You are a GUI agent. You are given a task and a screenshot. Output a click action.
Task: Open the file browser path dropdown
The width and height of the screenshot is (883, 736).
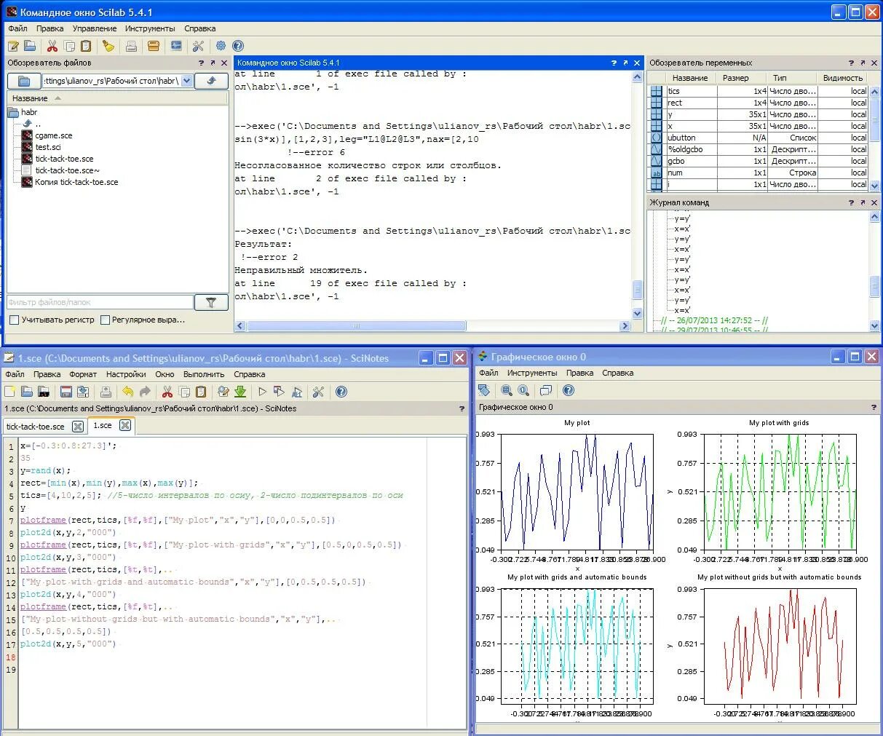(186, 81)
